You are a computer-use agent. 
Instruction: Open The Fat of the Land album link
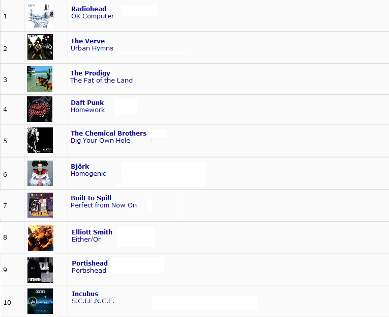click(x=102, y=81)
